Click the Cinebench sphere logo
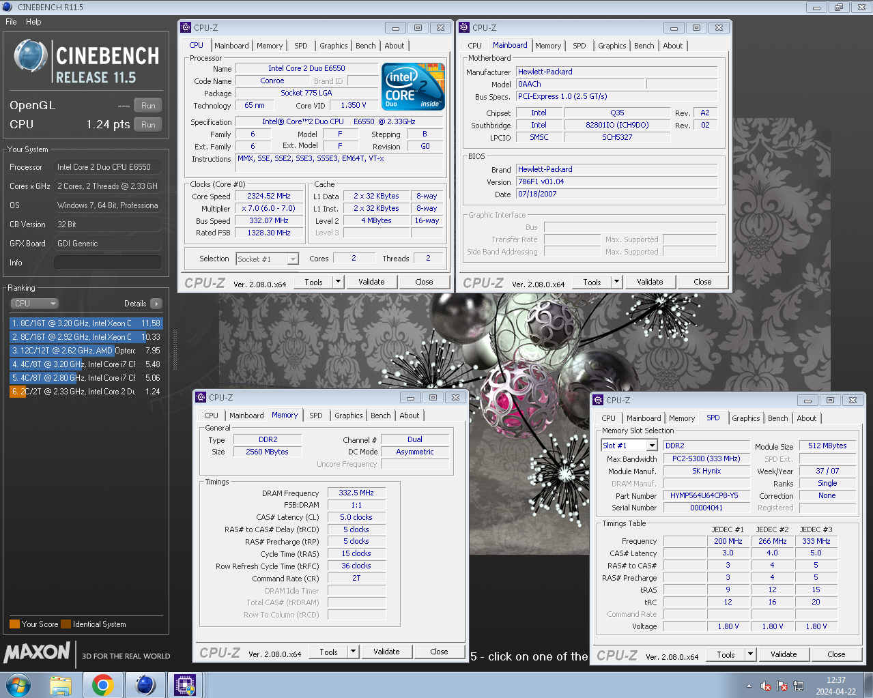Image resolution: width=873 pixels, height=698 pixels. (31, 57)
